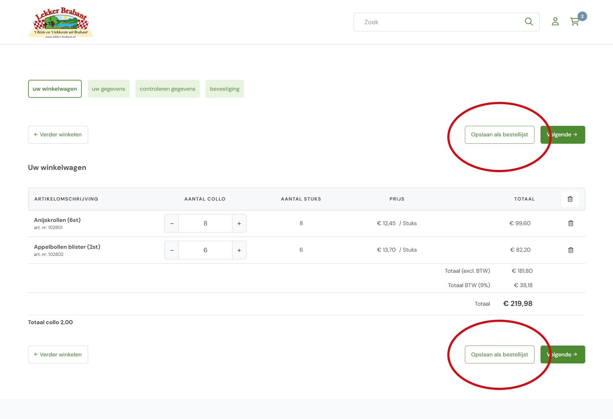Viewport: 613px width, 419px height.
Task: View the shopping cart icon with badge 2
Action: pos(575,22)
